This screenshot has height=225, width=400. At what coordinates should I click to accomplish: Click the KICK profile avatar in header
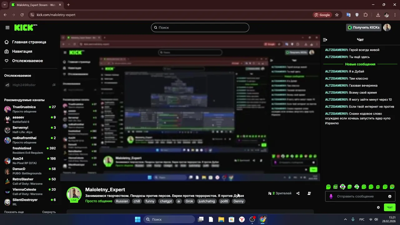(387, 27)
